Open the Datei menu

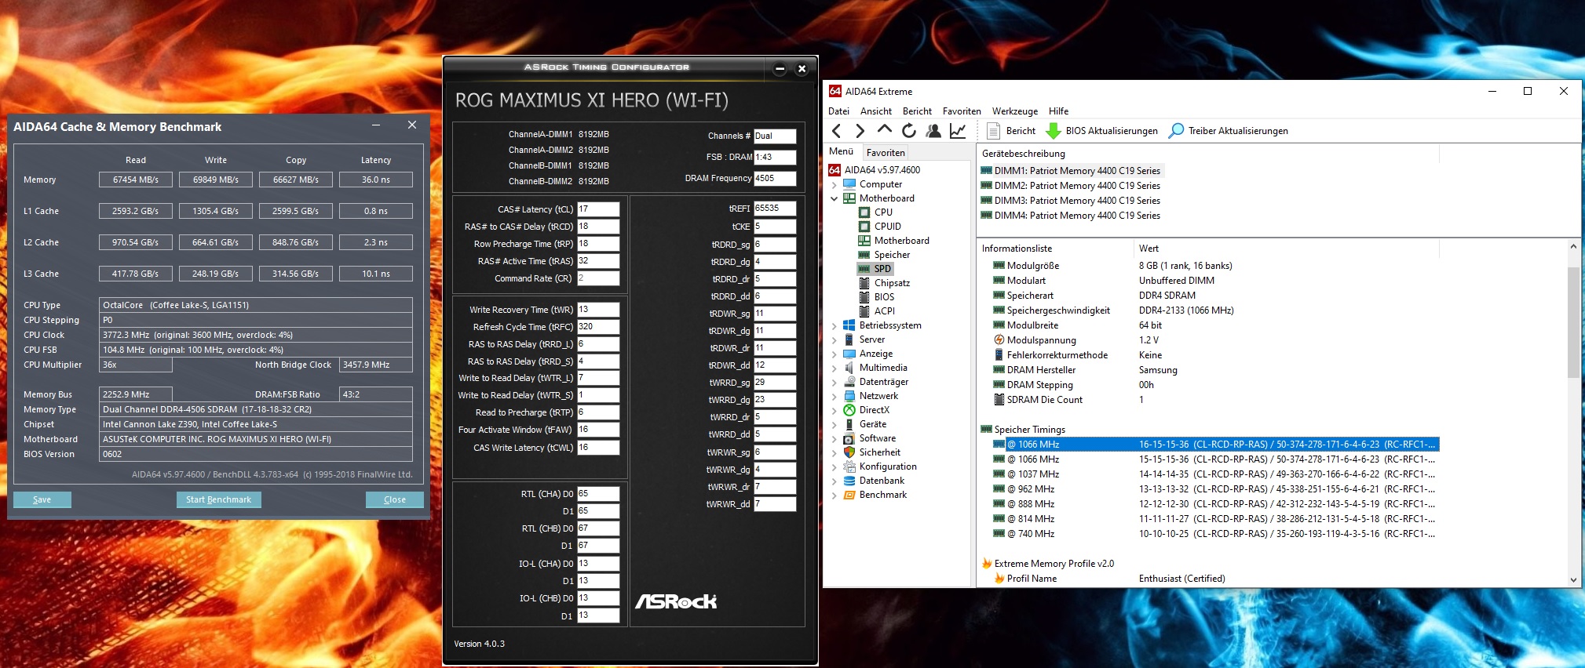coord(838,111)
